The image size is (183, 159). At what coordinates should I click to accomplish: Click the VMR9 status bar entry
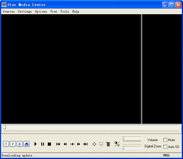166,155
